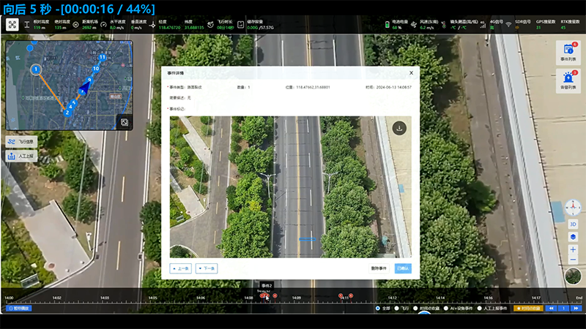Select the 人工上报事件 radio filter
Viewport: 586px width, 329px height.
pyautogui.click(x=481, y=309)
